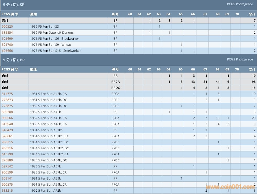Click coin number 776873
The height and width of the screenshot is (194, 258).
point(7,100)
